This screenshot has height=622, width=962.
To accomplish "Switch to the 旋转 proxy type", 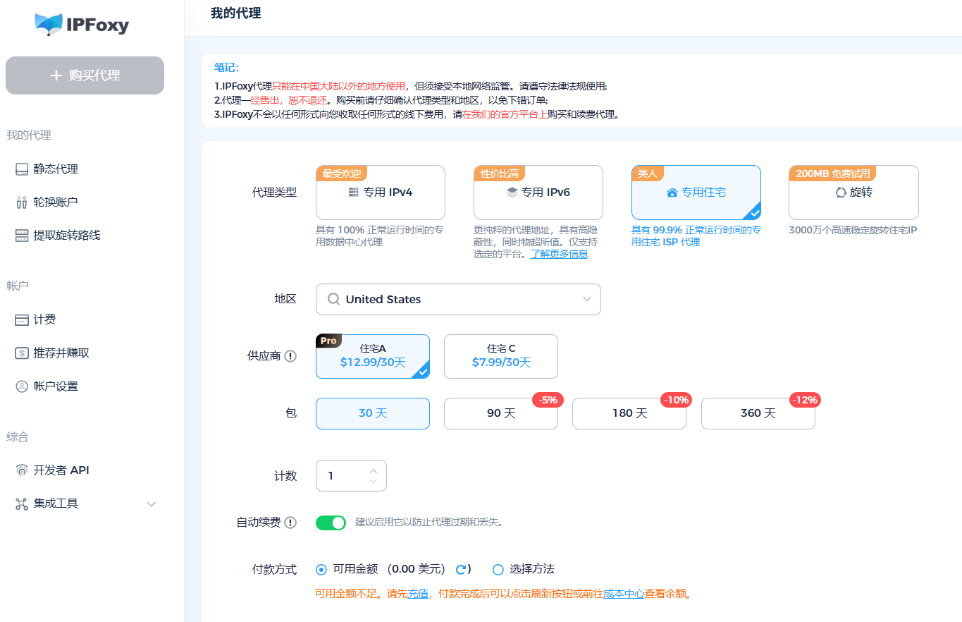I will coord(853,192).
